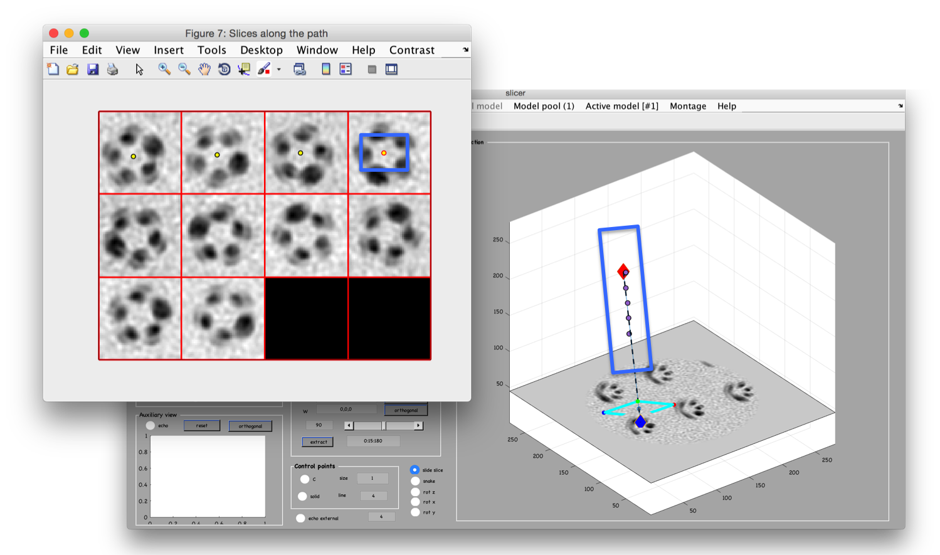The height and width of the screenshot is (555, 940).
Task: Toggle the echo radio in Auxiliary view
Action: [x=151, y=426]
